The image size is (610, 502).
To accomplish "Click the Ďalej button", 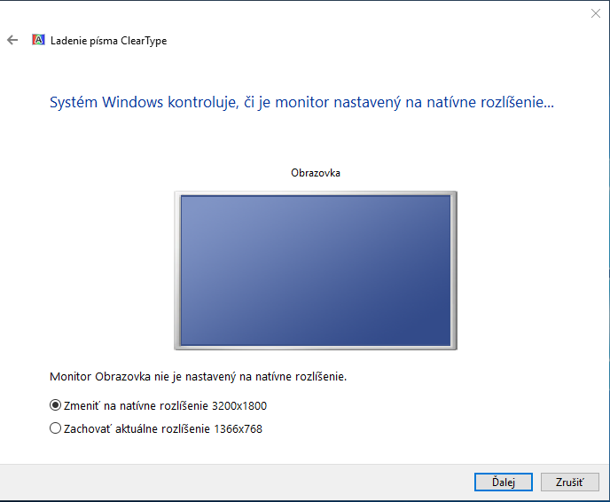I will [x=504, y=482].
